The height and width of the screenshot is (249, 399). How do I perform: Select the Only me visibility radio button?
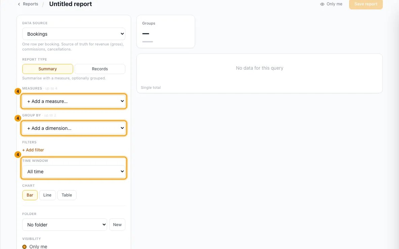point(24,247)
